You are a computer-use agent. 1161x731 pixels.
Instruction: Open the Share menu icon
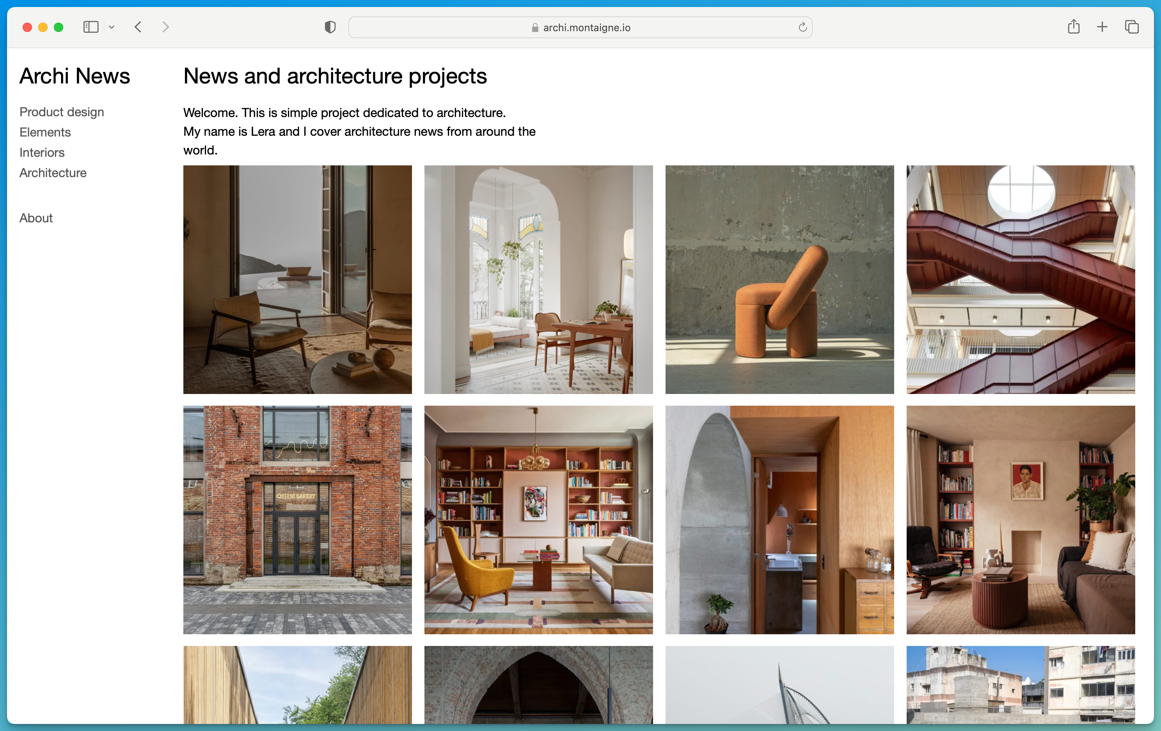tap(1073, 27)
